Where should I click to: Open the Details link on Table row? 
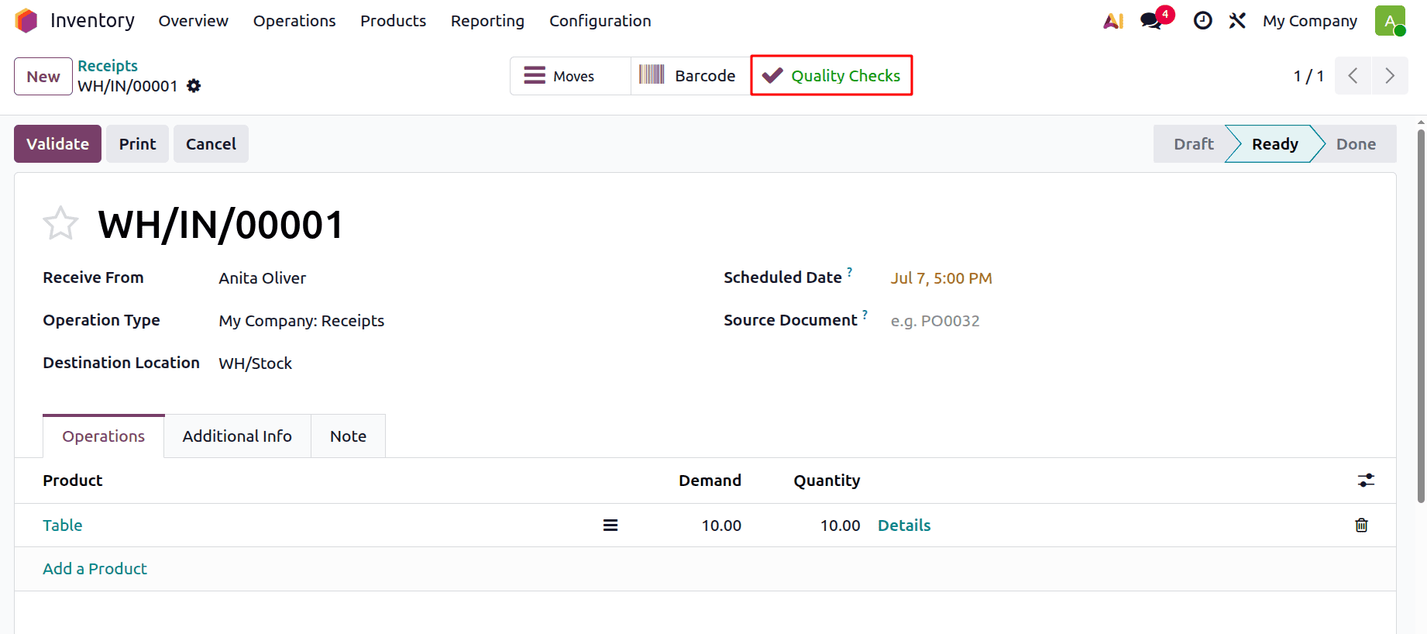(904, 525)
